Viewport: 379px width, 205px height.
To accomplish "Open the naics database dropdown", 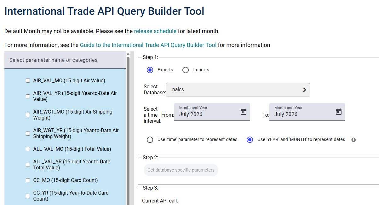I will [238, 90].
